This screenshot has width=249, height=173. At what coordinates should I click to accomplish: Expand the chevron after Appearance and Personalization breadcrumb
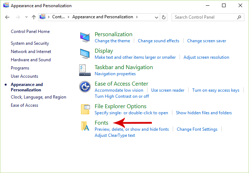pyautogui.click(x=137, y=17)
